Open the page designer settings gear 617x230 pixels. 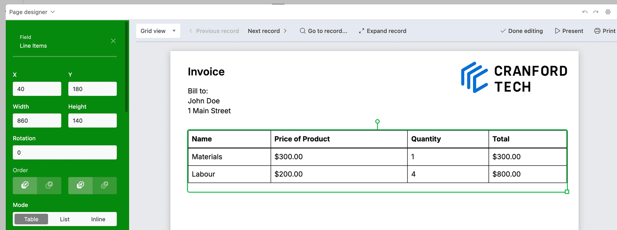tap(608, 12)
